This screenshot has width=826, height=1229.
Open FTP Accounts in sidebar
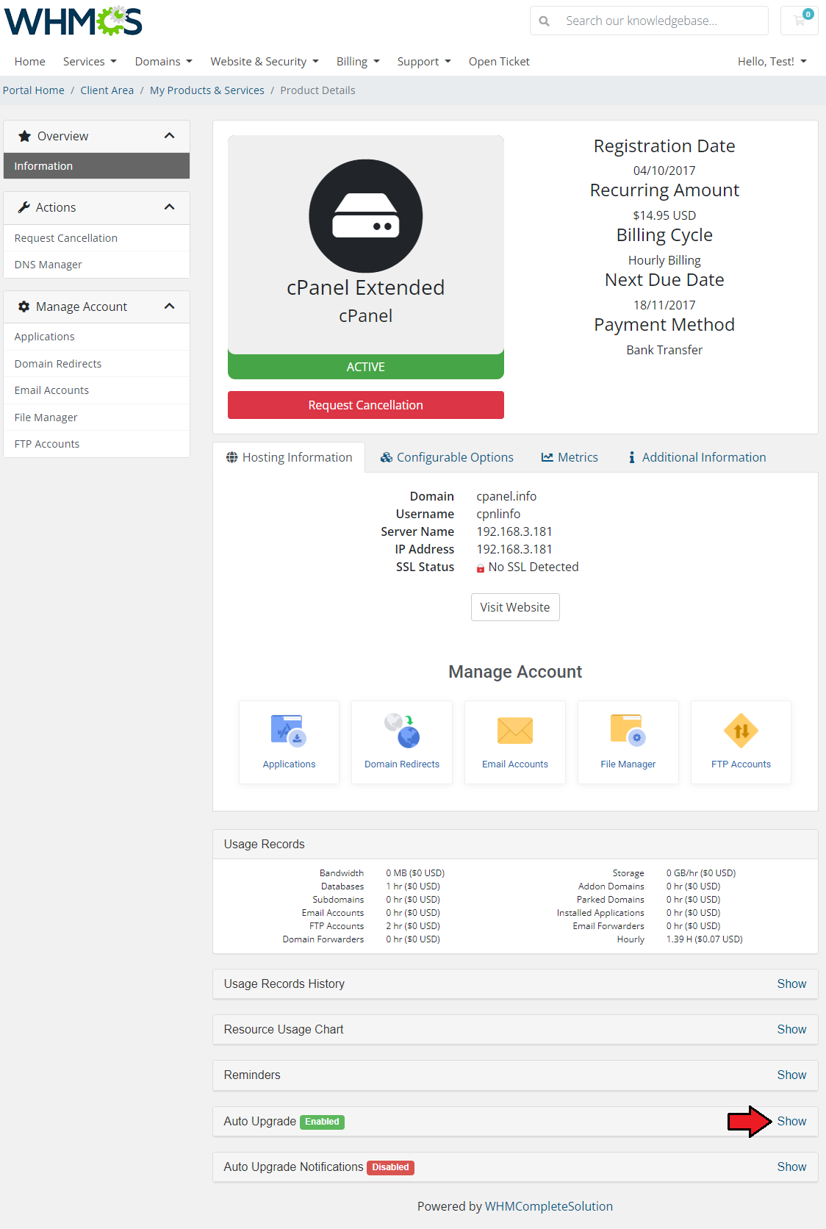tap(96, 444)
